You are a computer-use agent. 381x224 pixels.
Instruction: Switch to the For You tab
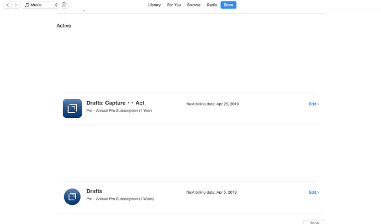click(x=174, y=5)
